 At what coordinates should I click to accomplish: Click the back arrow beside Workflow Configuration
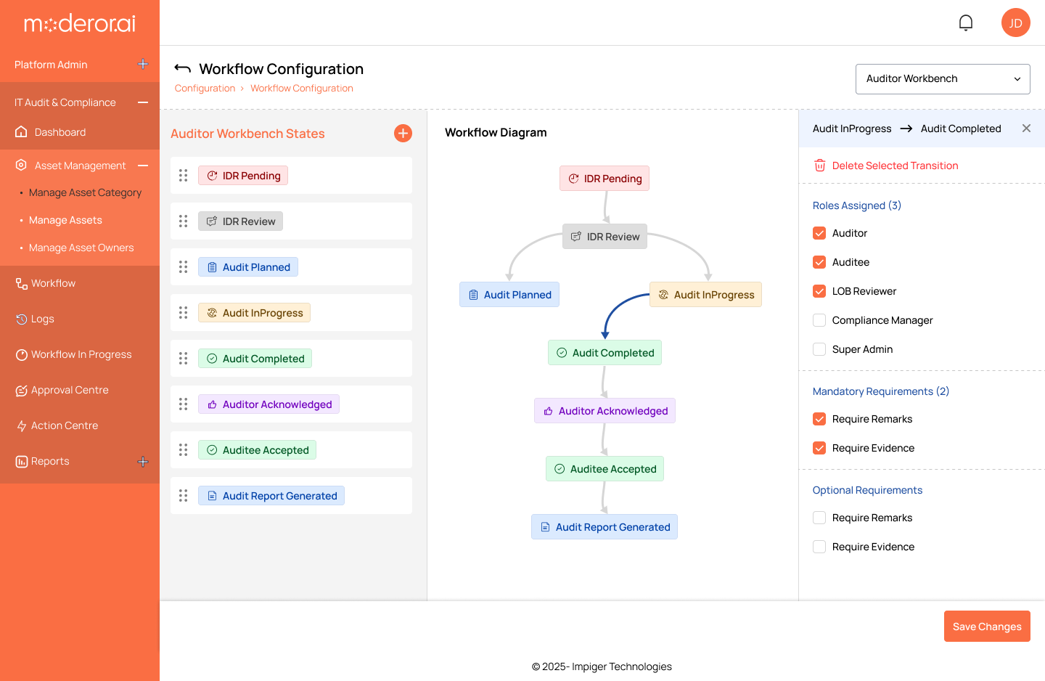tap(183, 68)
